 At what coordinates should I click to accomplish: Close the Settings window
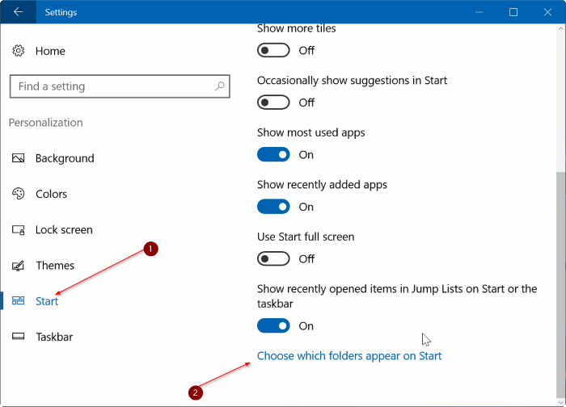click(547, 12)
